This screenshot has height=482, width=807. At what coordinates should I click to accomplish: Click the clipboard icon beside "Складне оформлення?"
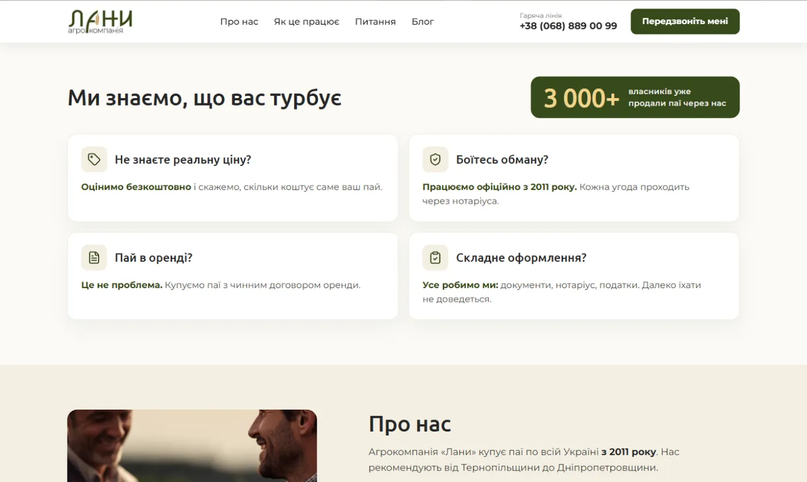pyautogui.click(x=435, y=258)
